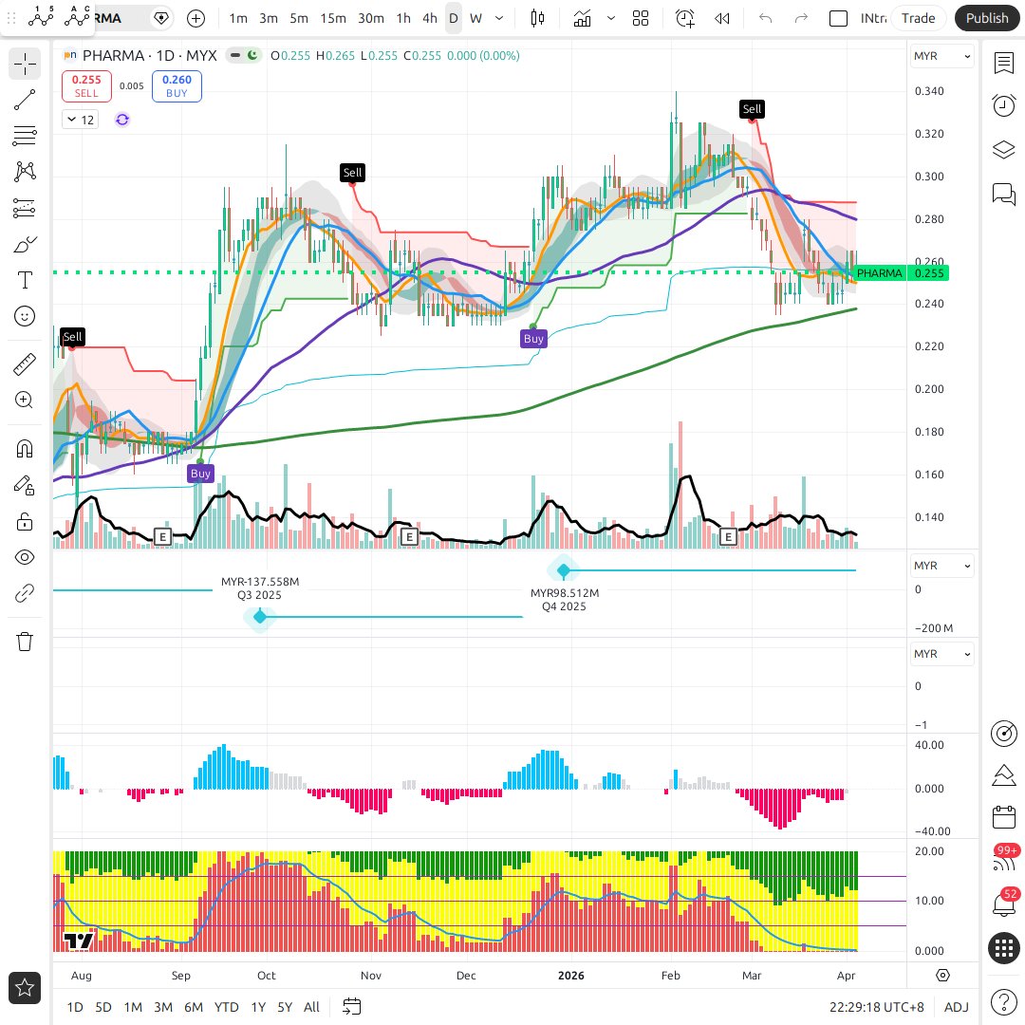Open the watchlist panel icon

1003,63
